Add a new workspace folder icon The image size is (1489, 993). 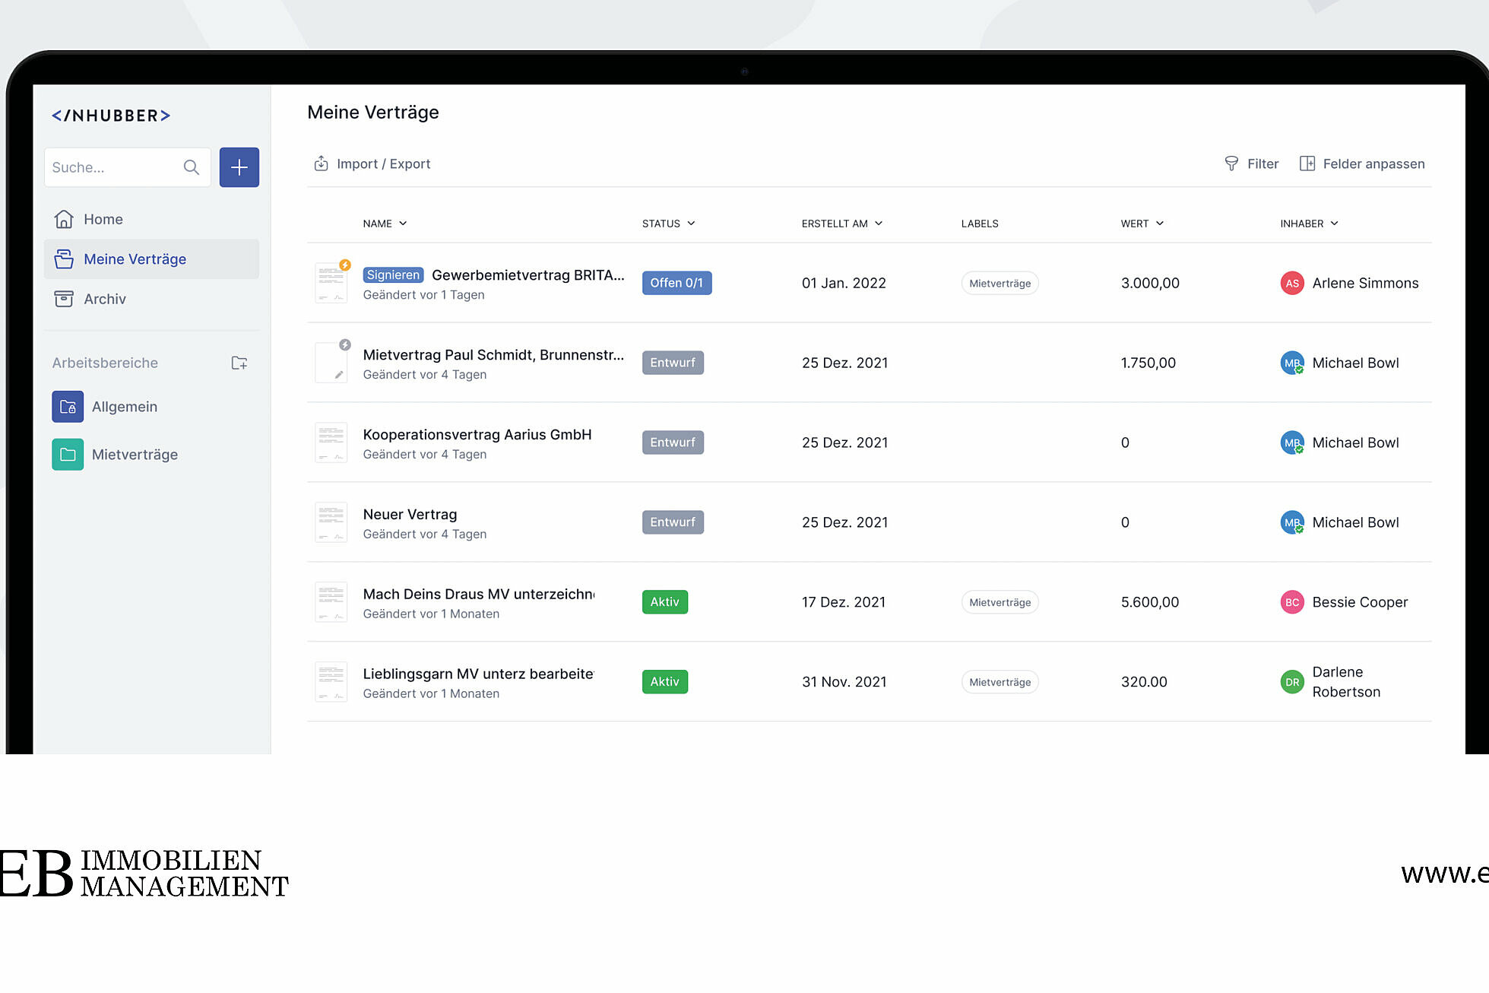coord(239,363)
